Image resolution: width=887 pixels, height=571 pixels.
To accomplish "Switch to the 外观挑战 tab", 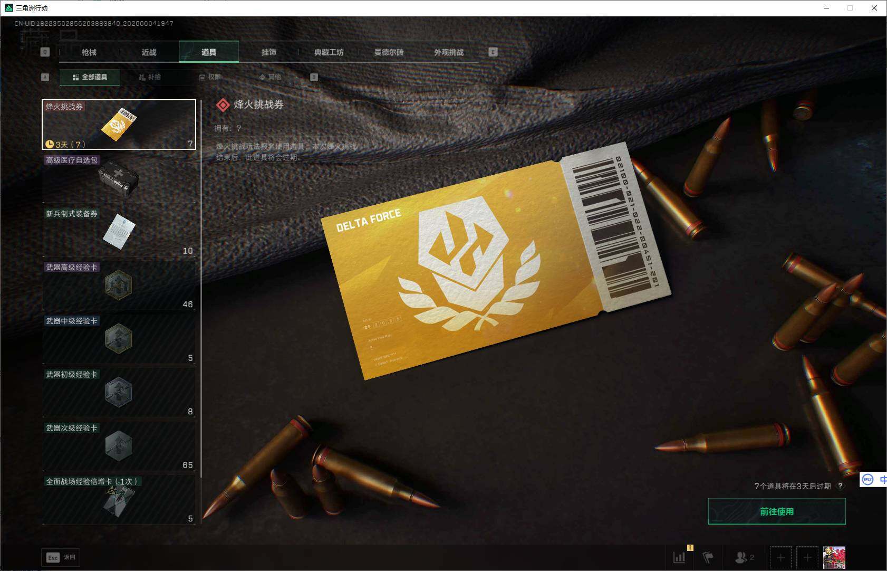I will [x=449, y=52].
